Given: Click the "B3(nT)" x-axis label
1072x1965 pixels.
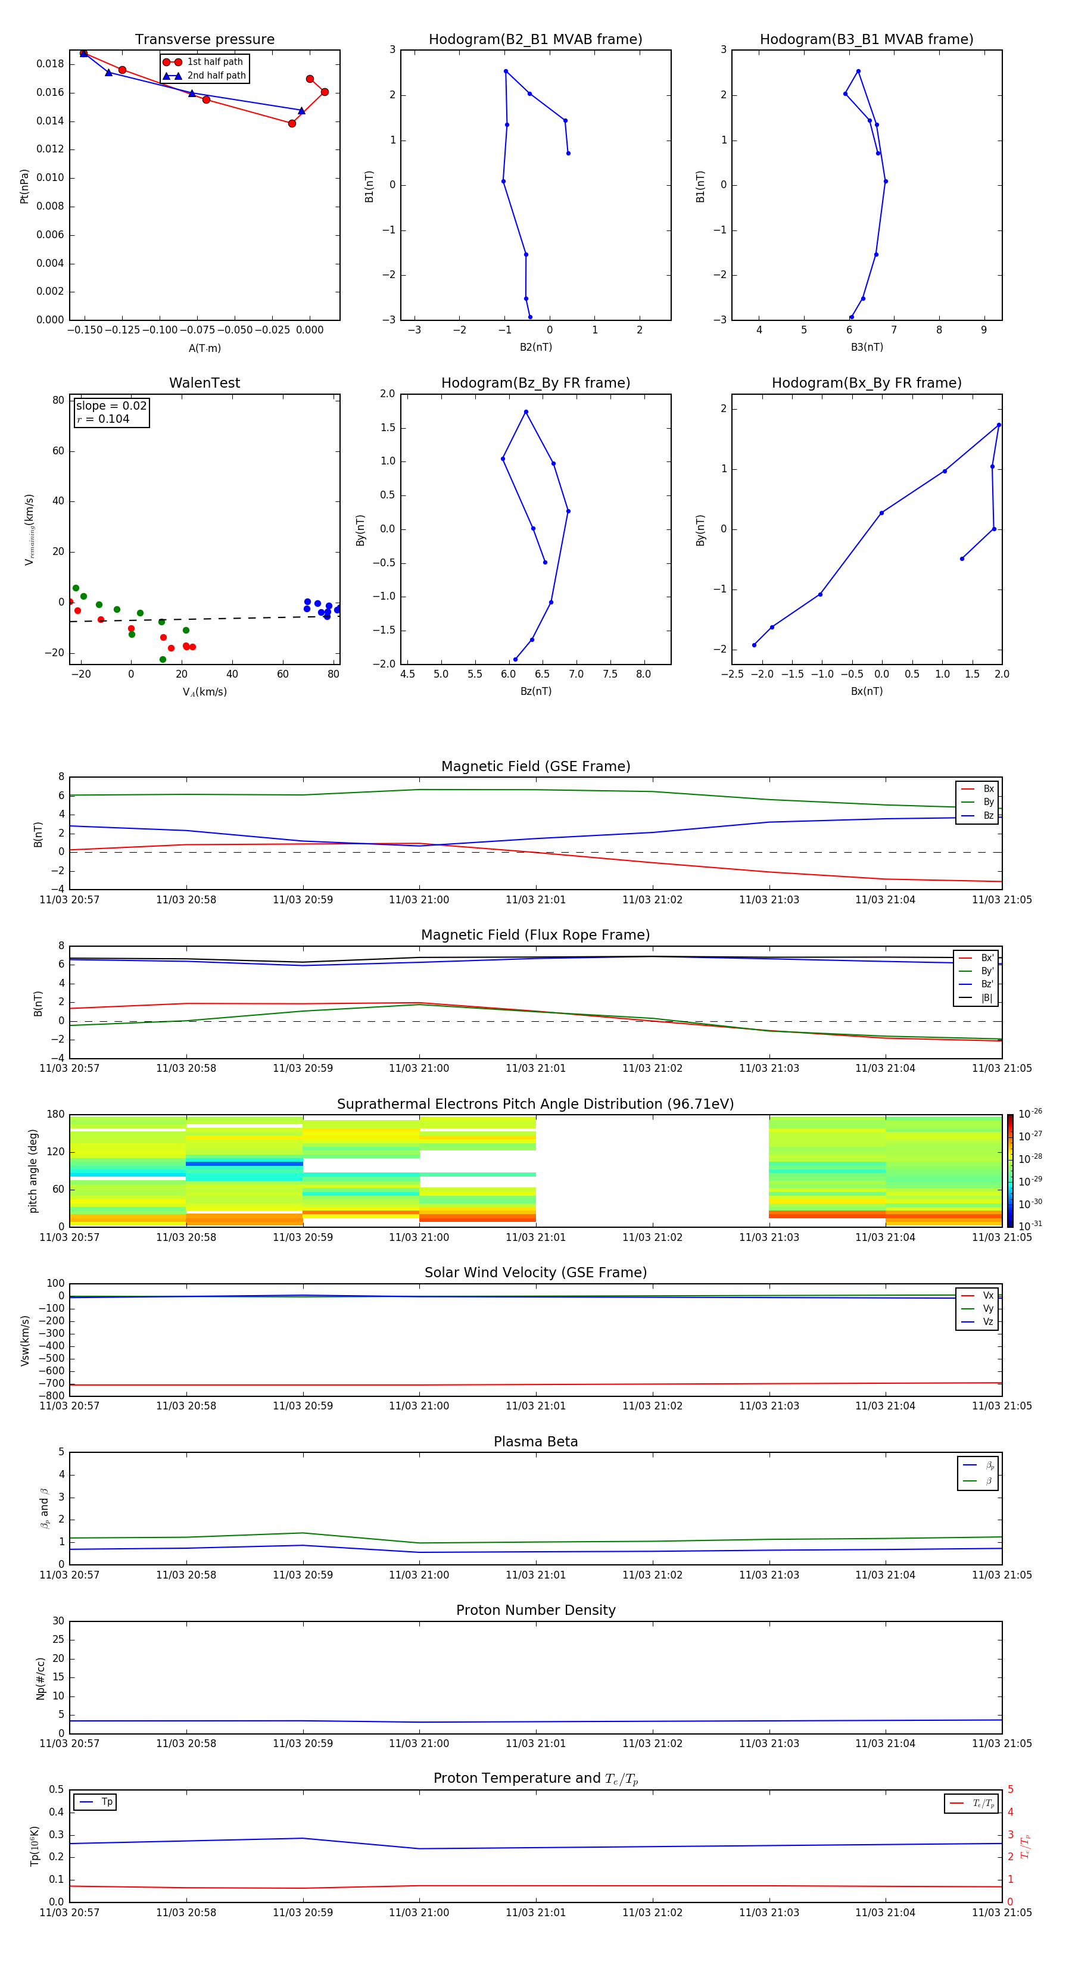Looking at the screenshot, I should click(x=867, y=347).
